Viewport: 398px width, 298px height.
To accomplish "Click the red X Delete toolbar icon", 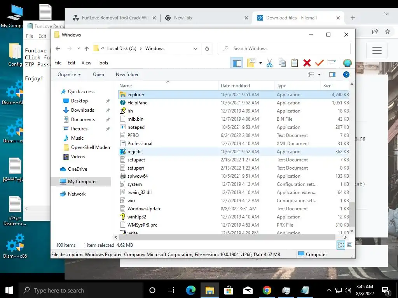I will [x=307, y=63].
